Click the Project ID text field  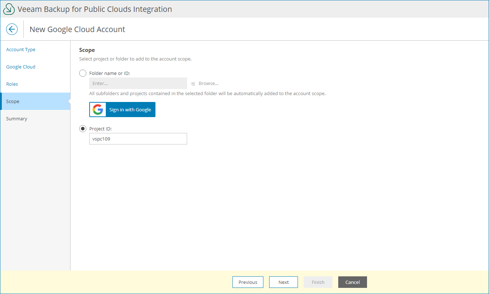[138, 139]
